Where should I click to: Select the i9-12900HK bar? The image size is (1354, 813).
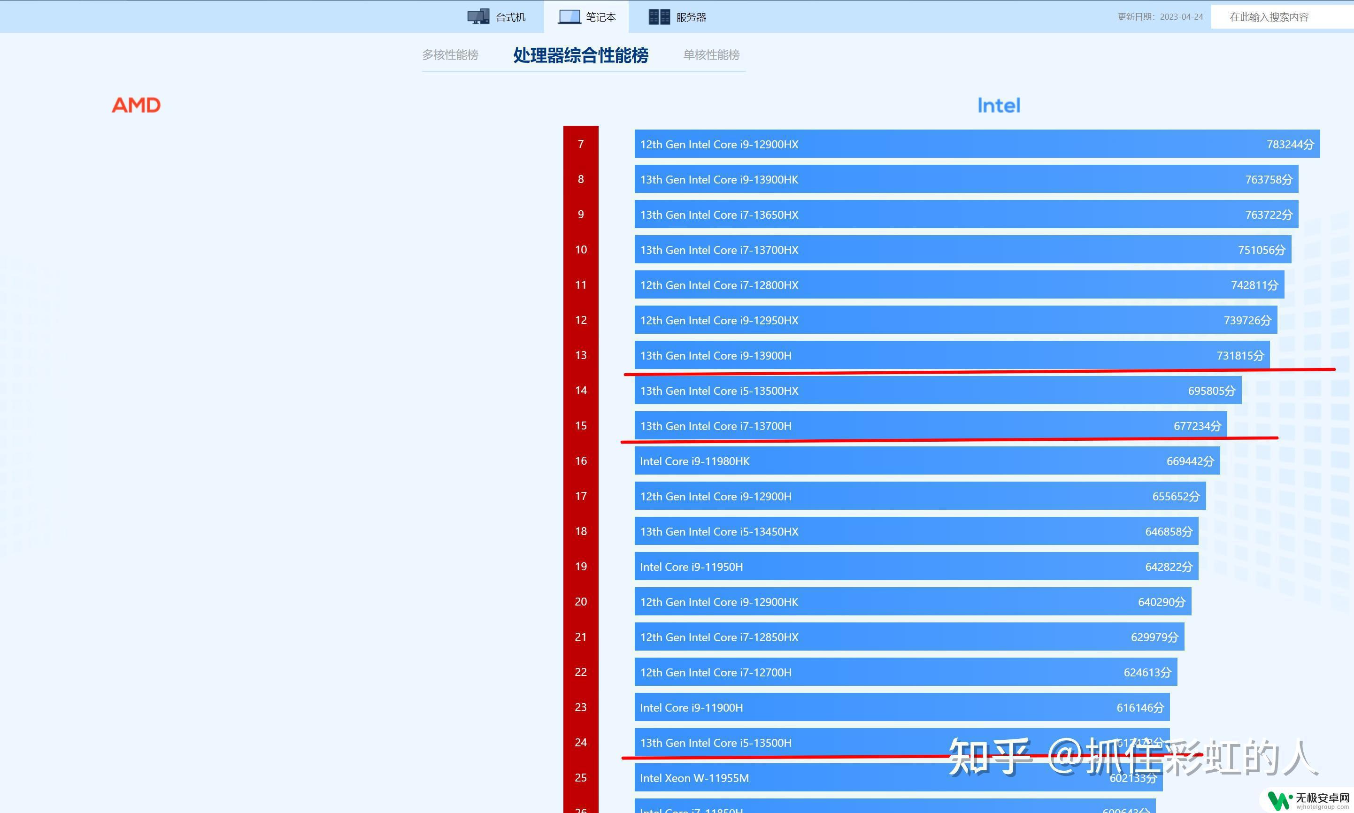913,601
